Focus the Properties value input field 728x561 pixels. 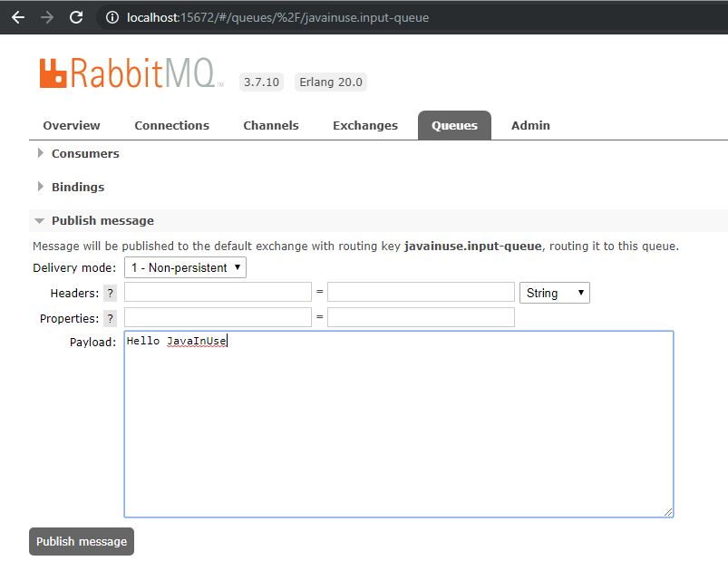click(x=421, y=317)
